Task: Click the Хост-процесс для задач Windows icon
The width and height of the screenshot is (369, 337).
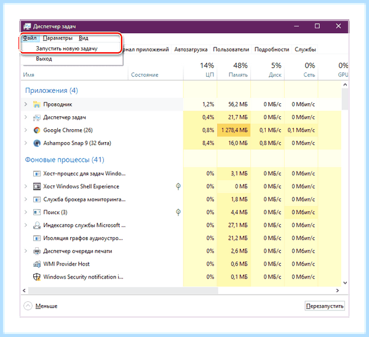Action: [x=37, y=173]
